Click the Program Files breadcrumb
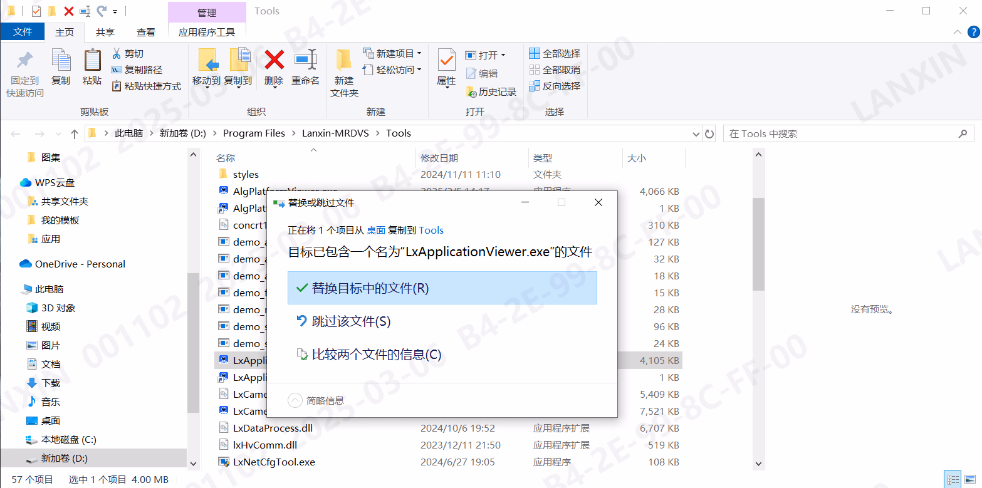Viewport: 982px width, 488px height. coord(254,133)
